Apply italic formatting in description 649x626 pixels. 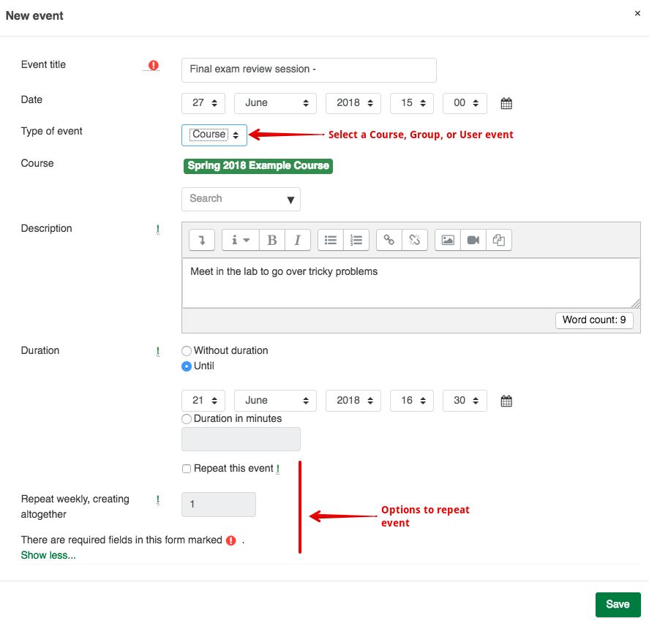(297, 240)
